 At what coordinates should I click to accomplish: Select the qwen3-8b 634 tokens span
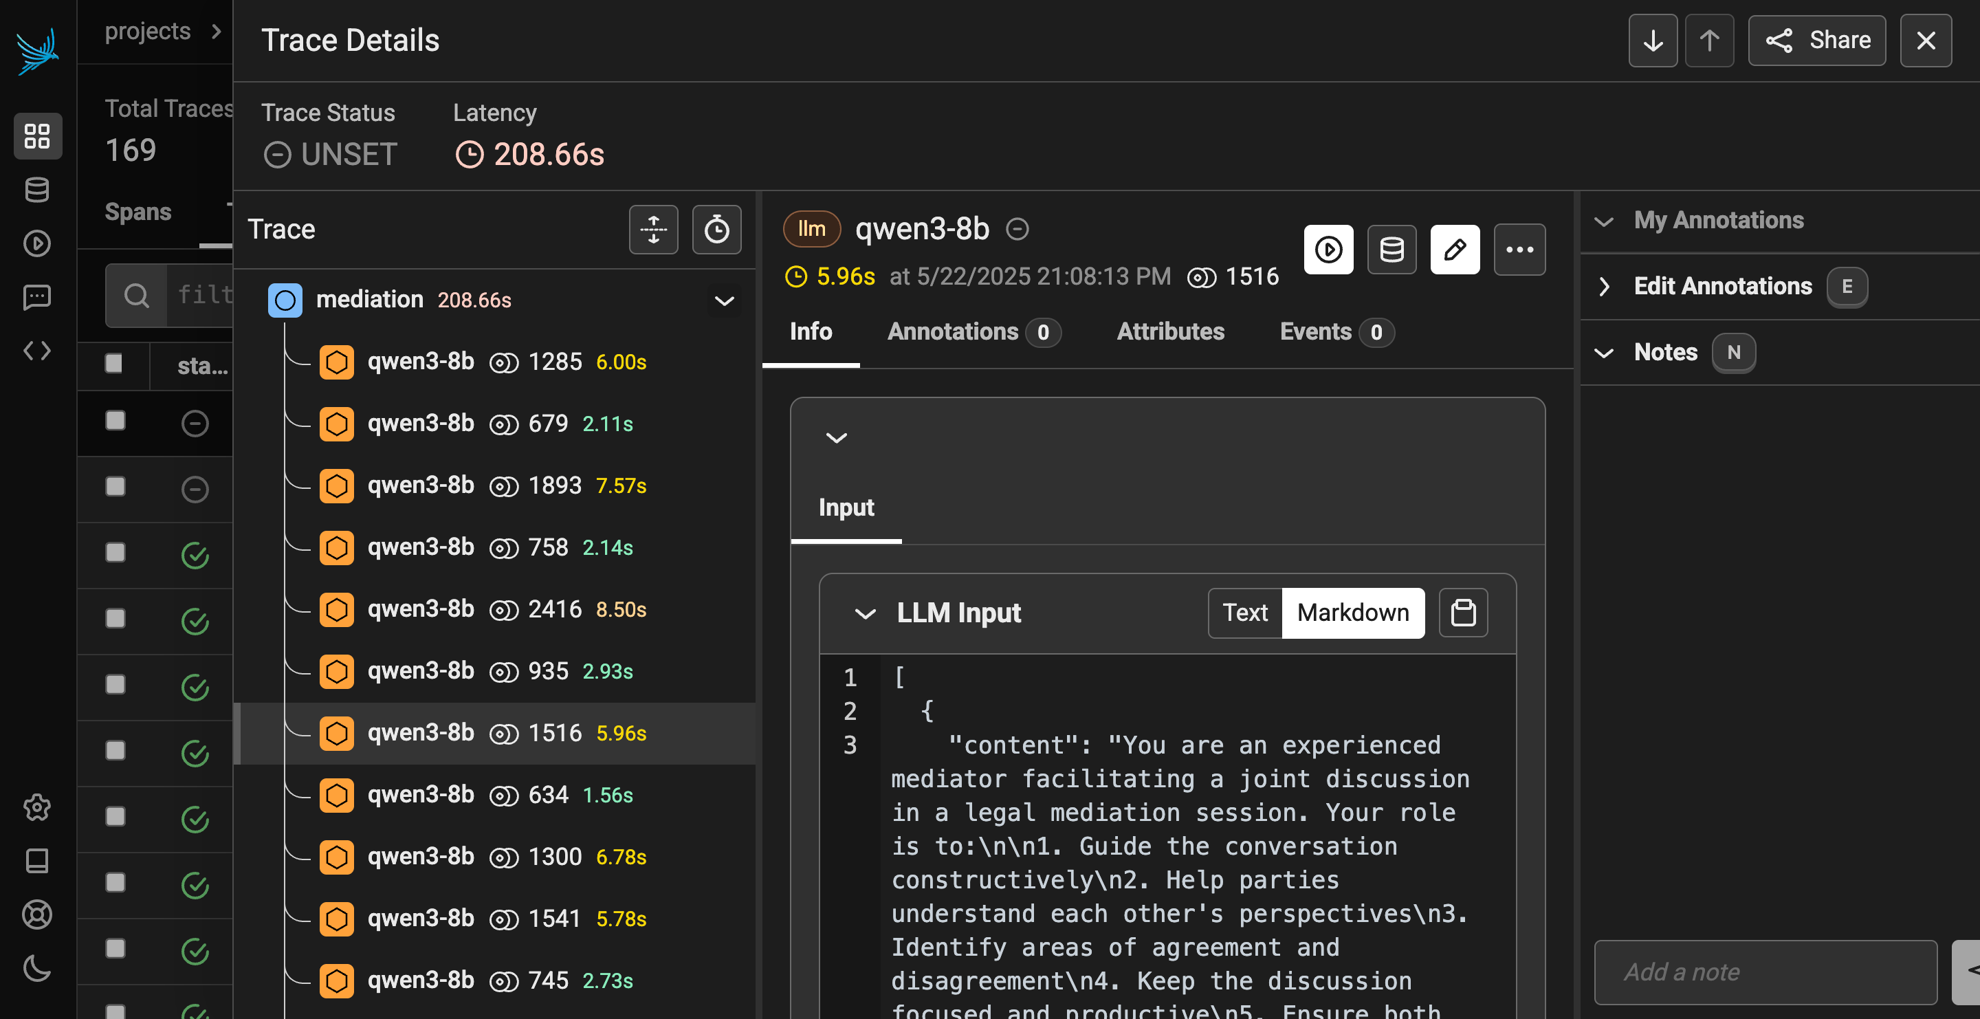click(x=495, y=796)
